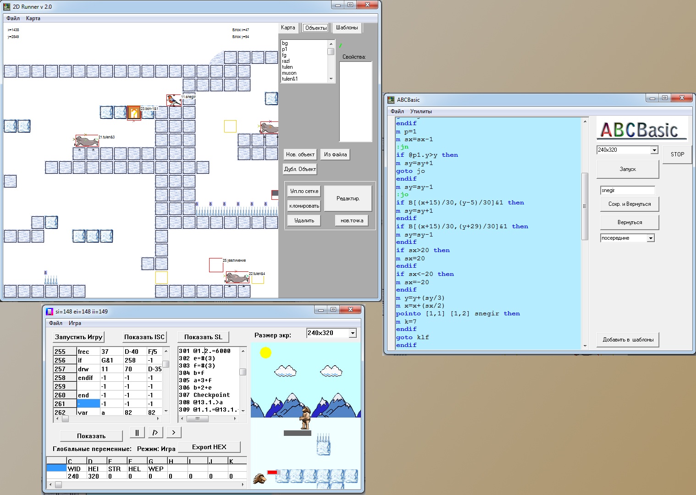Click the ABCBasic code editor scrollbar thumb
Image resolution: width=696 pixels, height=495 pixels.
coord(585,206)
